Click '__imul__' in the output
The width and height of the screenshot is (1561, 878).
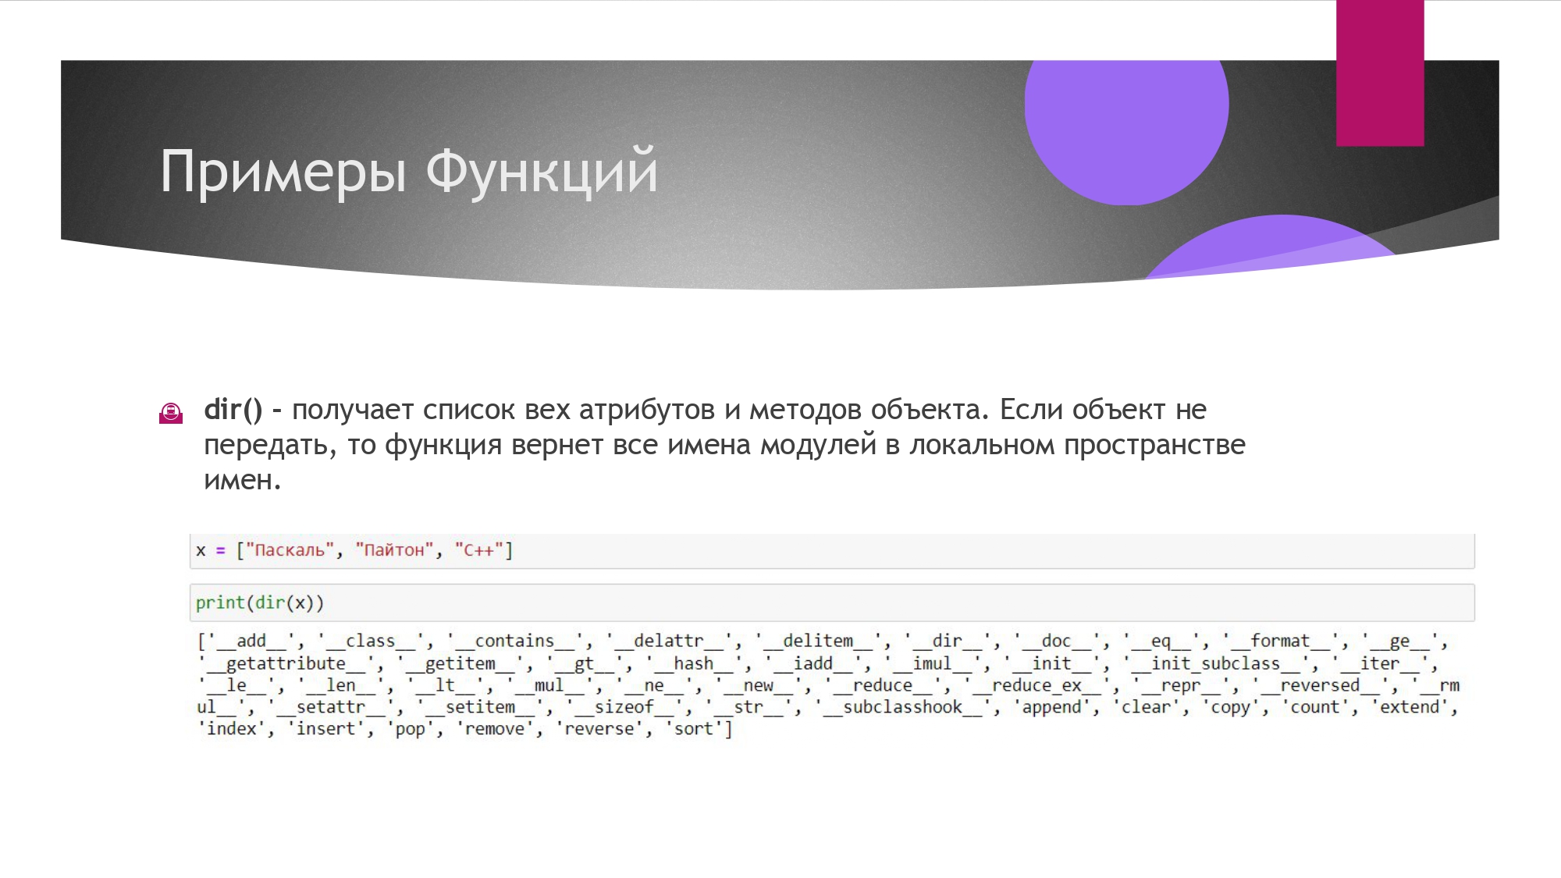[x=933, y=664]
